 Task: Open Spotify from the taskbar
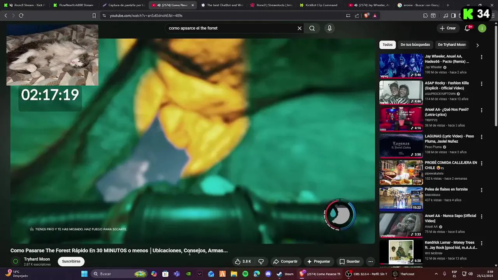click(x=245, y=274)
